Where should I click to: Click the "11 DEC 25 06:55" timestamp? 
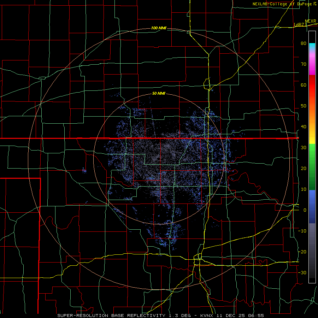coord(241,316)
